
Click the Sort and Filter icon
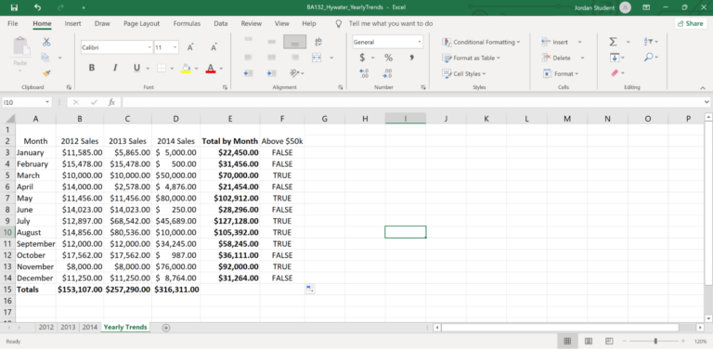[x=648, y=42]
